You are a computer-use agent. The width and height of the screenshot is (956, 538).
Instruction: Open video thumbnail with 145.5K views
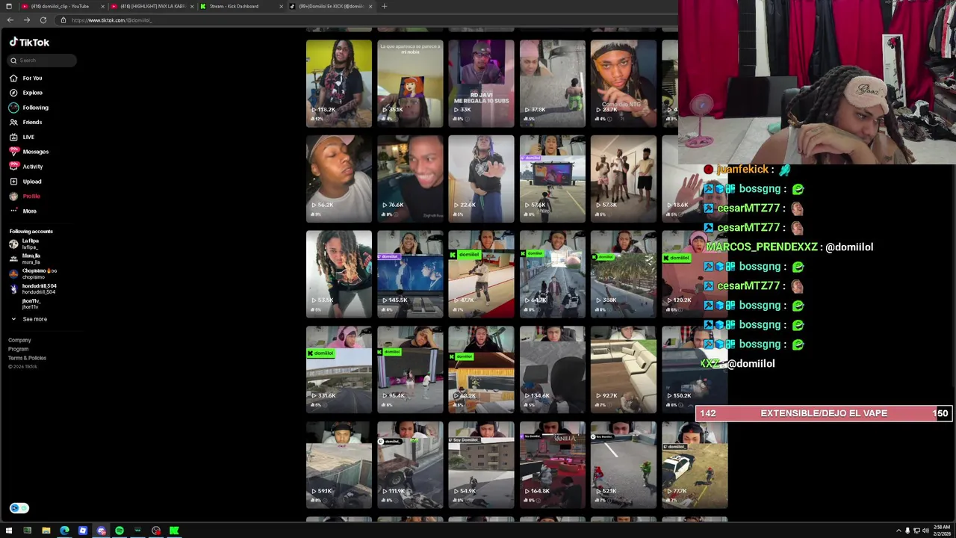pyautogui.click(x=410, y=274)
